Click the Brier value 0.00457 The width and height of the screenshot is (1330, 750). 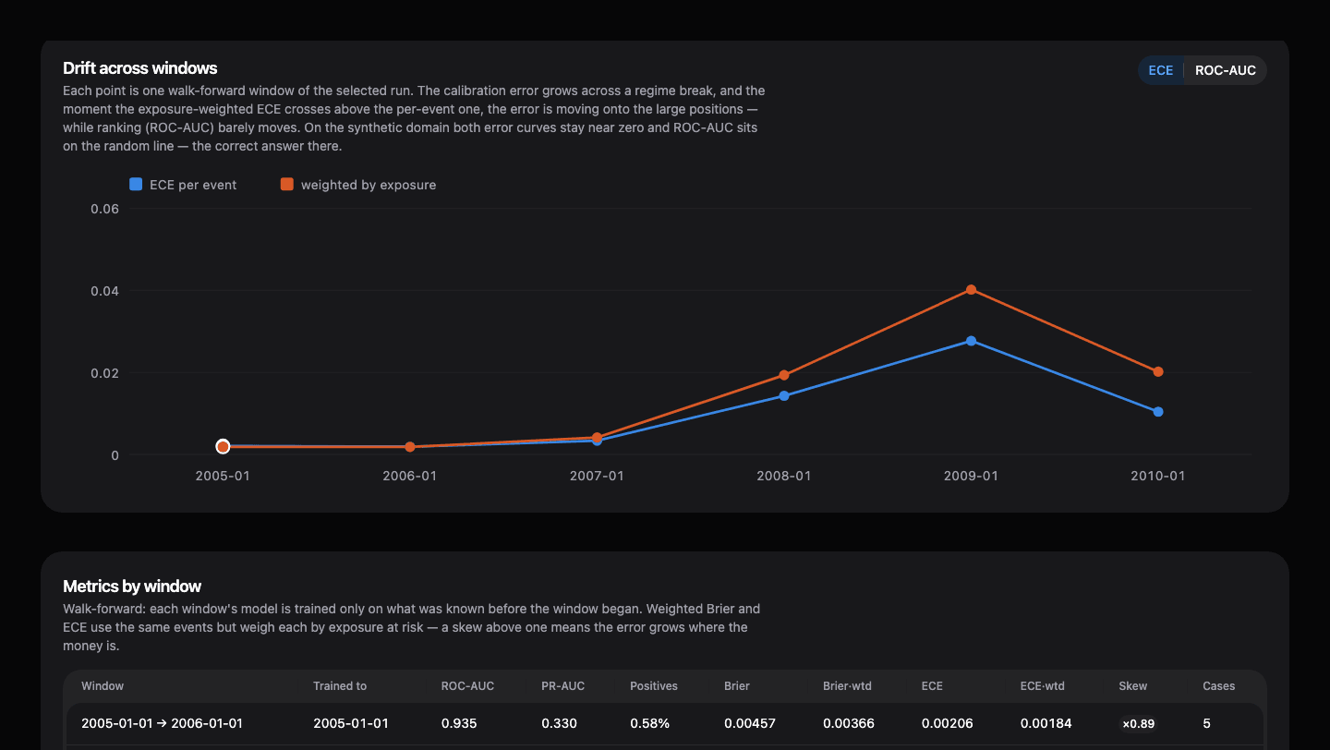[750, 723]
